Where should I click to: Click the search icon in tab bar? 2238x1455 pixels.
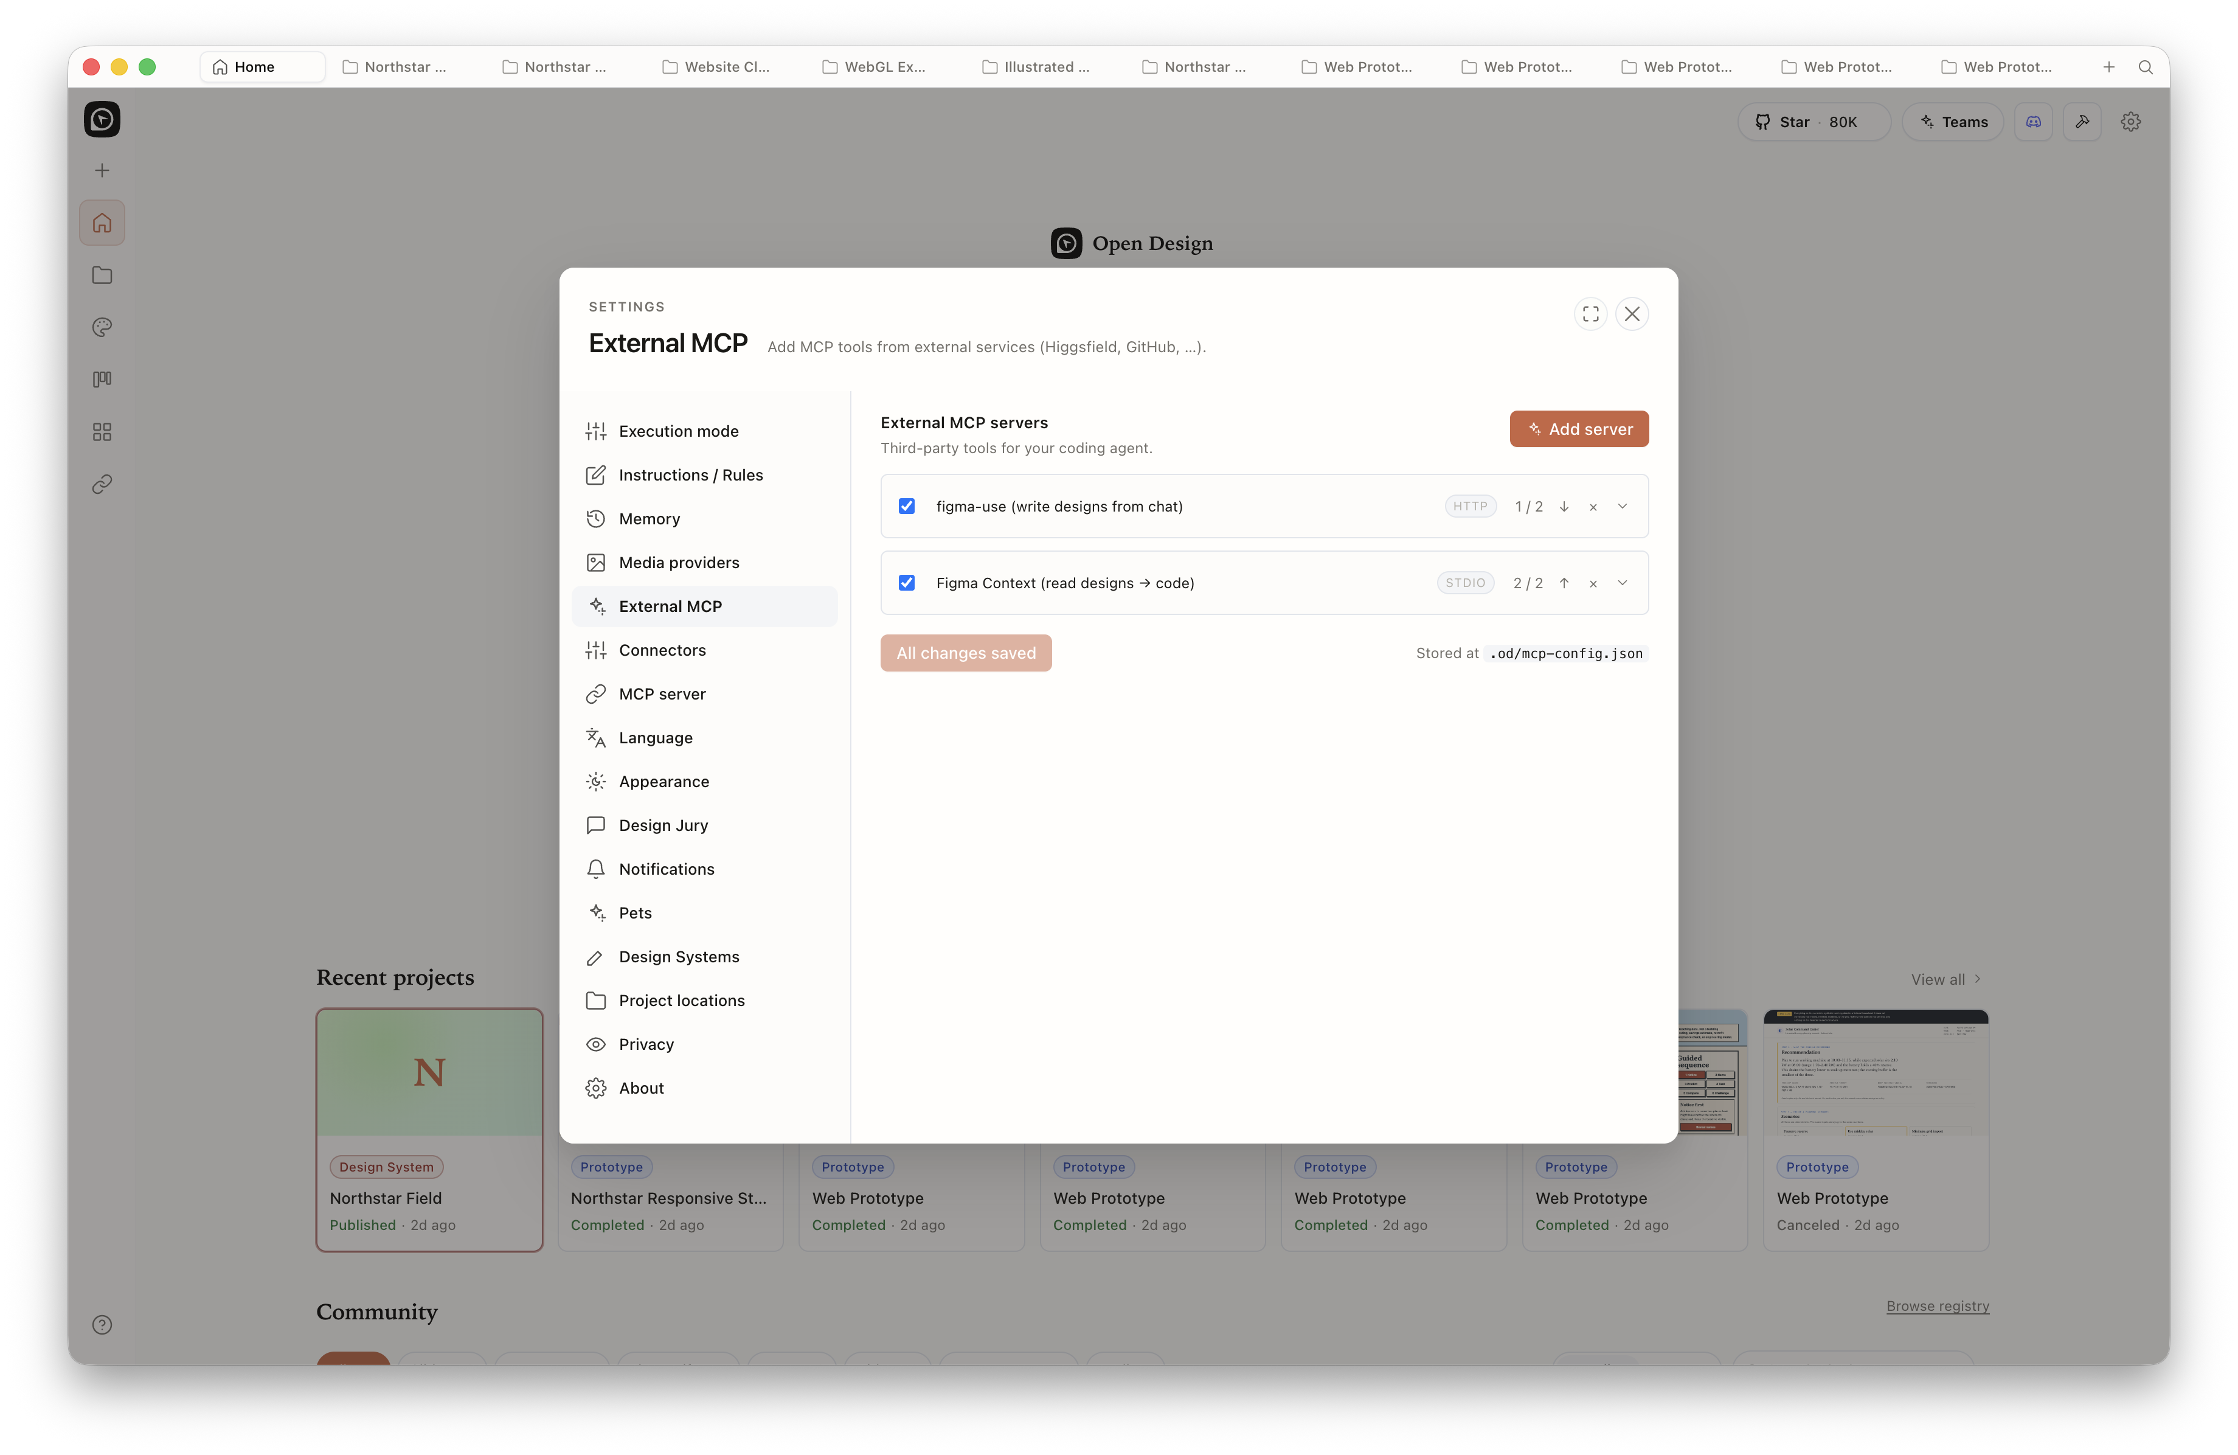click(x=2145, y=67)
